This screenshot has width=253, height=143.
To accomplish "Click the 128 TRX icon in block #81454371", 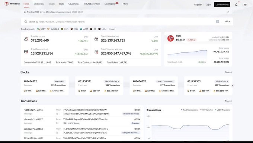I will 91,91.
